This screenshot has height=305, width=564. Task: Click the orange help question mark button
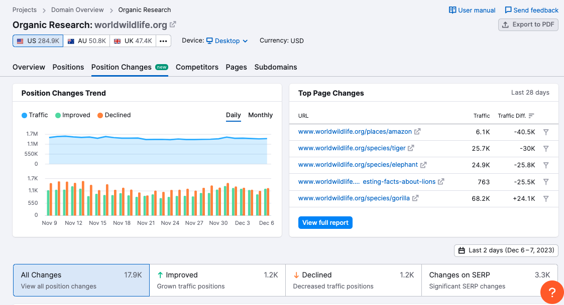click(552, 292)
